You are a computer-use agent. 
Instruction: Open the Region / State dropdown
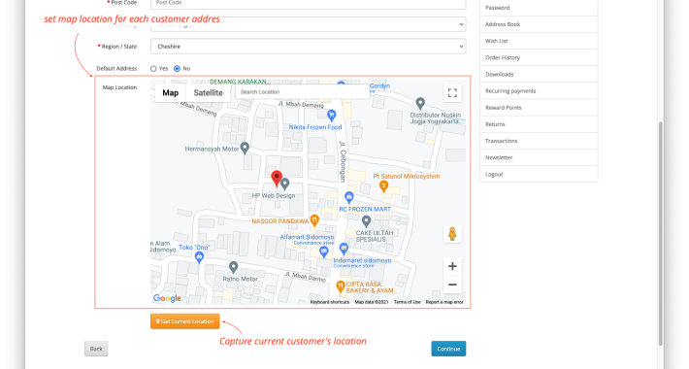pos(308,47)
